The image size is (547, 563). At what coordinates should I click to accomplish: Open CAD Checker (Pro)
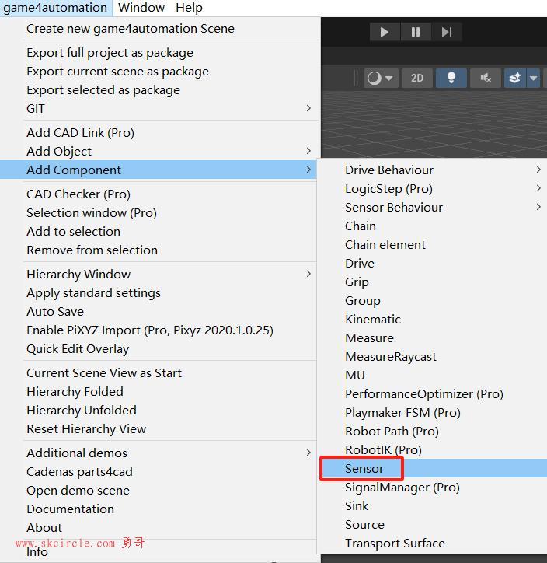(x=159, y=194)
